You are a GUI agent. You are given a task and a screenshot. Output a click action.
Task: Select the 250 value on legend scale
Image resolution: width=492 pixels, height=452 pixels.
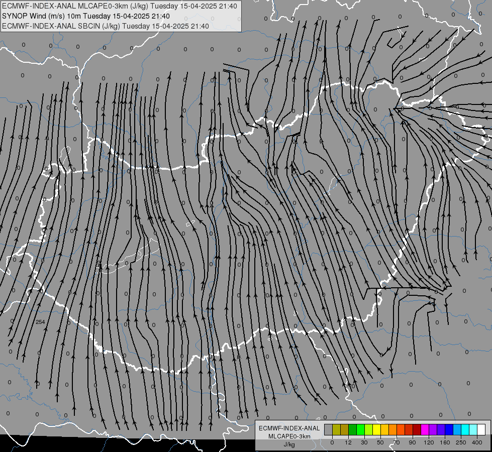click(x=461, y=442)
